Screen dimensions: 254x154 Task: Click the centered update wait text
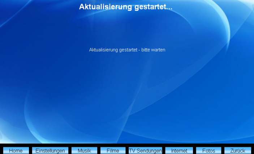(127, 50)
